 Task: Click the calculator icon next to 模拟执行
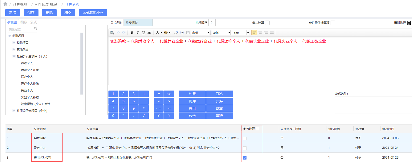coord(409,23)
